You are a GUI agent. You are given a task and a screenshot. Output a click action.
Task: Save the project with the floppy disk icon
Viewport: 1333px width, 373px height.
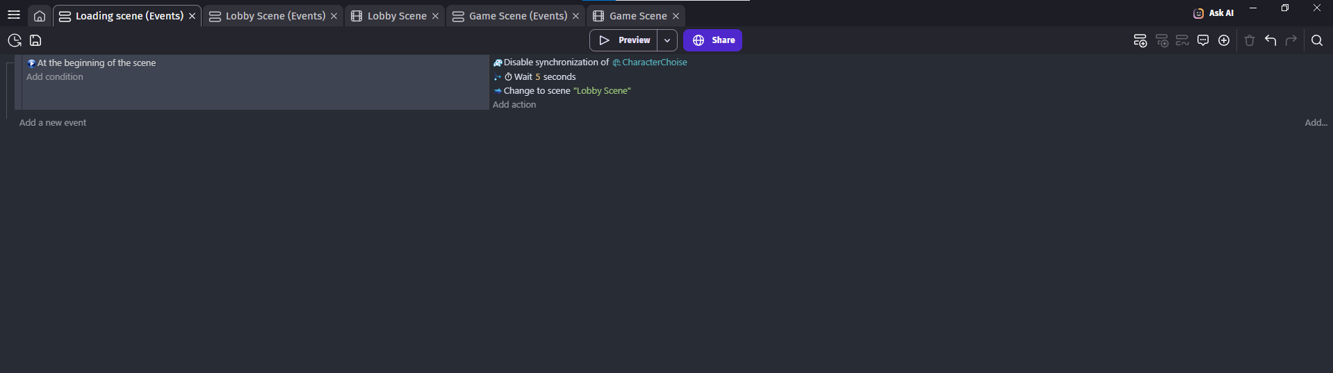click(x=35, y=40)
